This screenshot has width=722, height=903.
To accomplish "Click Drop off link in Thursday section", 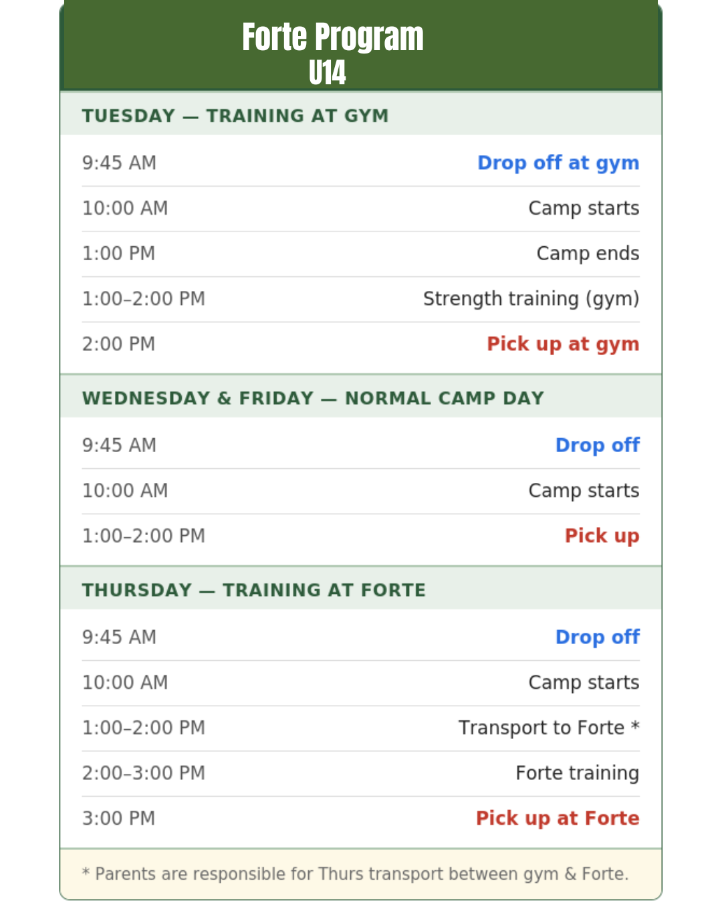I will tap(597, 637).
